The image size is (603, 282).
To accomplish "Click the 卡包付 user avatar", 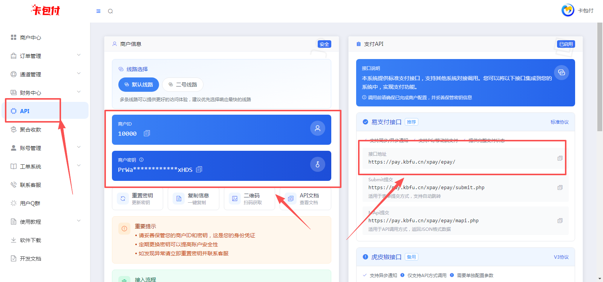I will 568,11.
